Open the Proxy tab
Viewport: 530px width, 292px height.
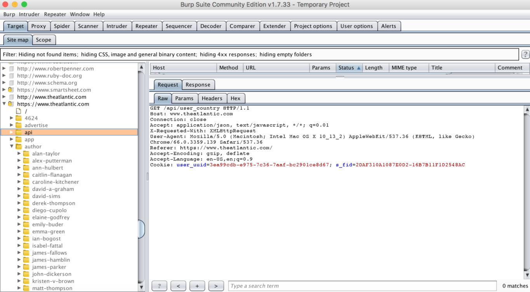tap(38, 26)
